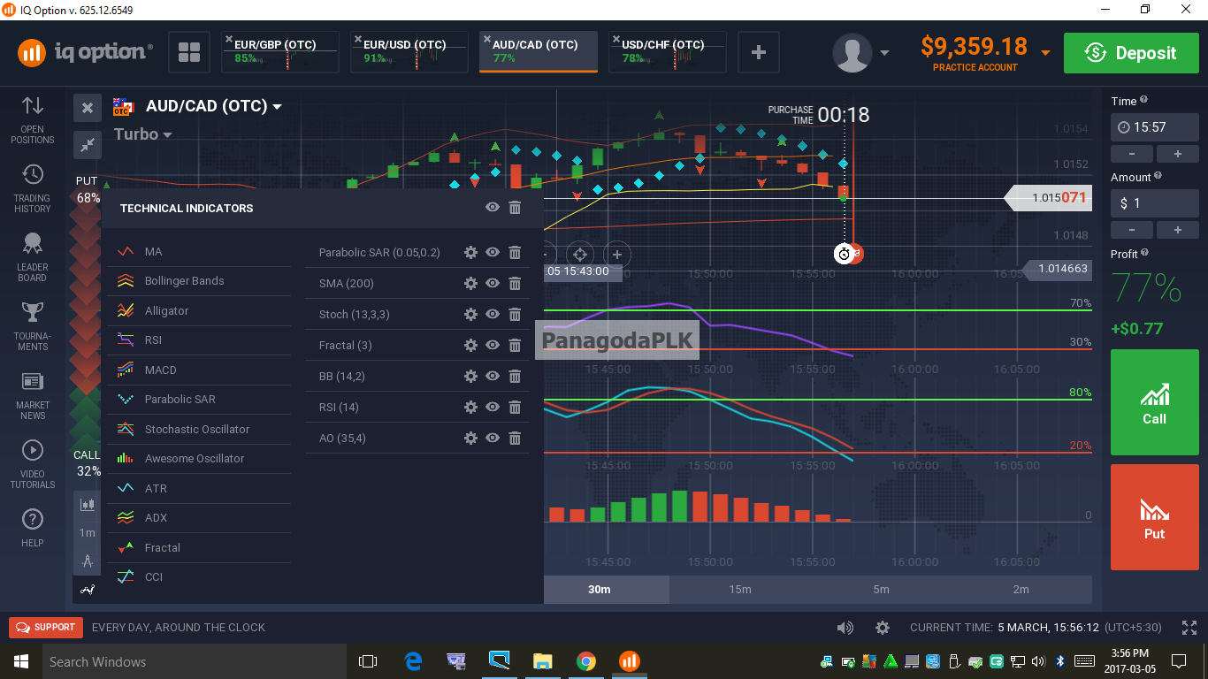Open the Leader Board
Viewport: 1208px width, 679px height.
[33, 257]
